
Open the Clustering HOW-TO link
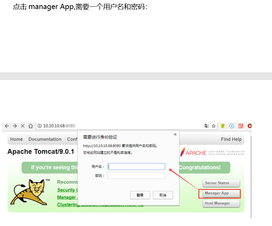coord(100,205)
